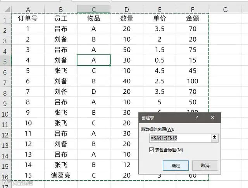
Task: Click 刘备 in row 3
Action: tap(61, 39)
